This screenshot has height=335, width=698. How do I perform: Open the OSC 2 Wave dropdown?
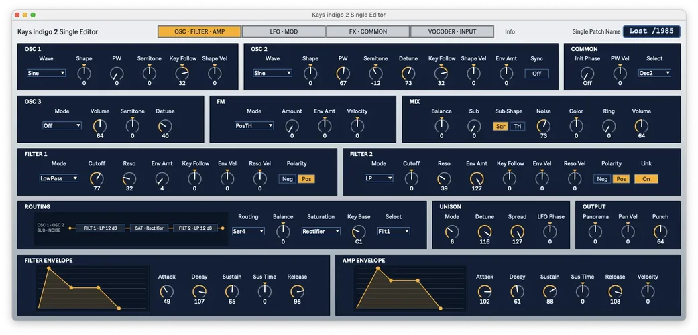(272, 73)
